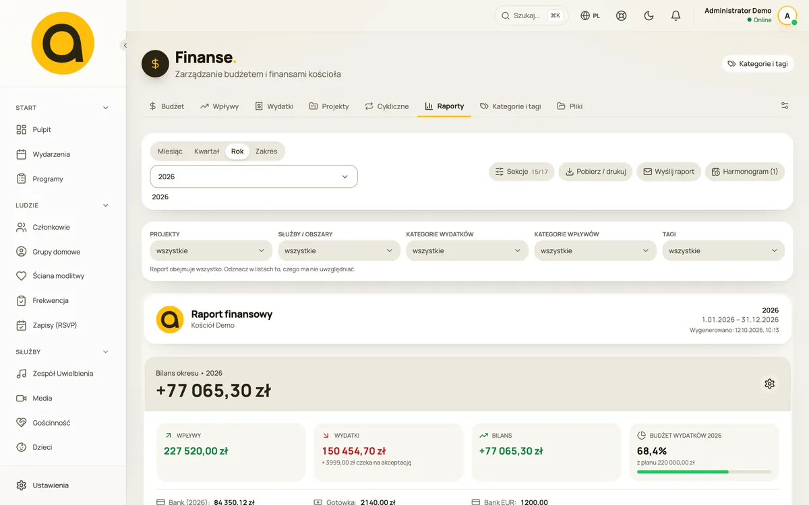The height and width of the screenshot is (505, 809).
Task: Open the Tagi filter dropdown
Action: [723, 250]
